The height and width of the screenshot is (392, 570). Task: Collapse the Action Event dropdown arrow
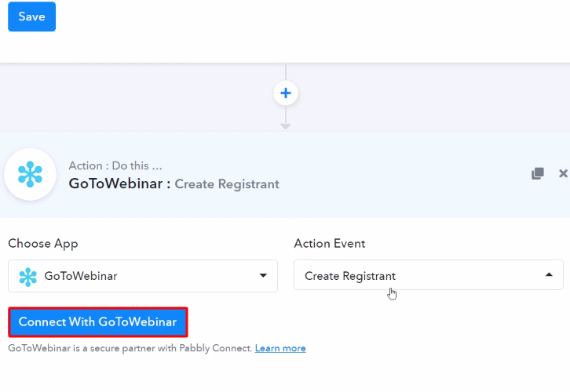[x=549, y=274]
